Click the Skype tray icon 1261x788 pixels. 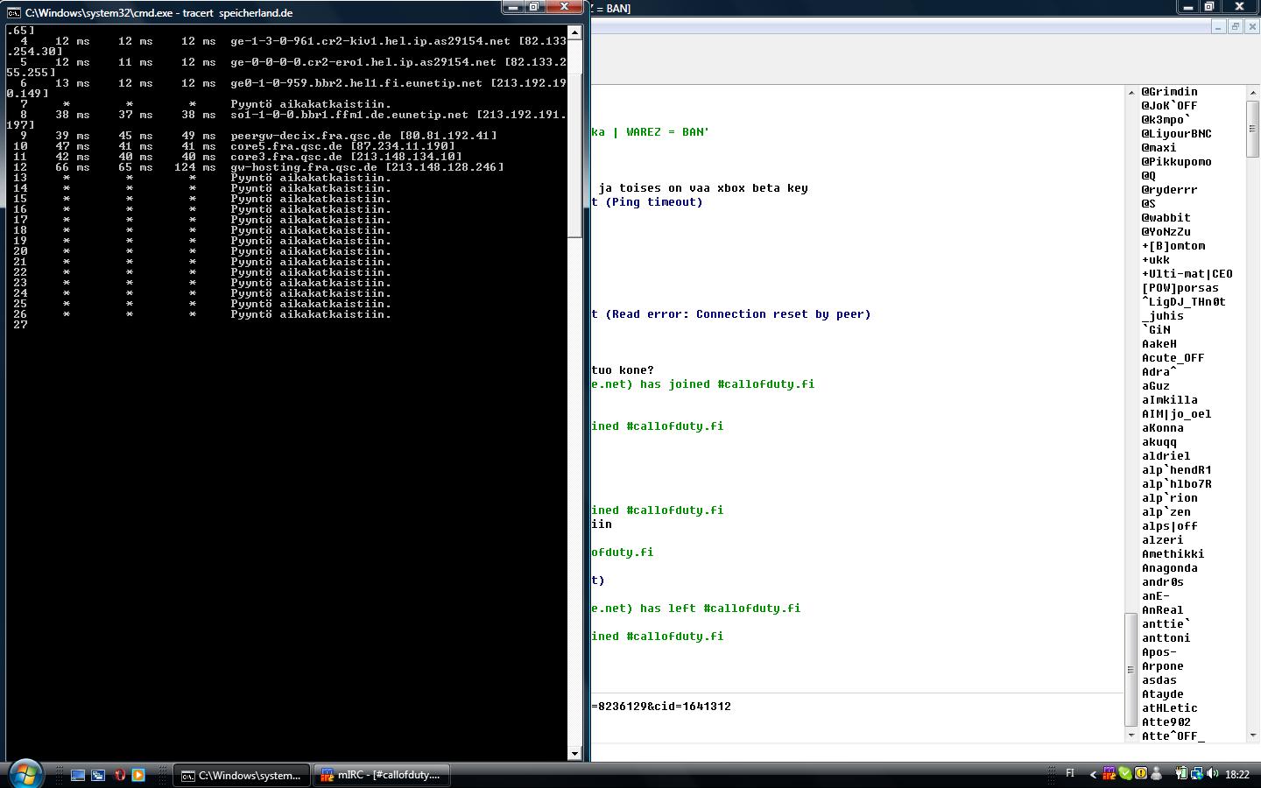pyautogui.click(x=1125, y=774)
